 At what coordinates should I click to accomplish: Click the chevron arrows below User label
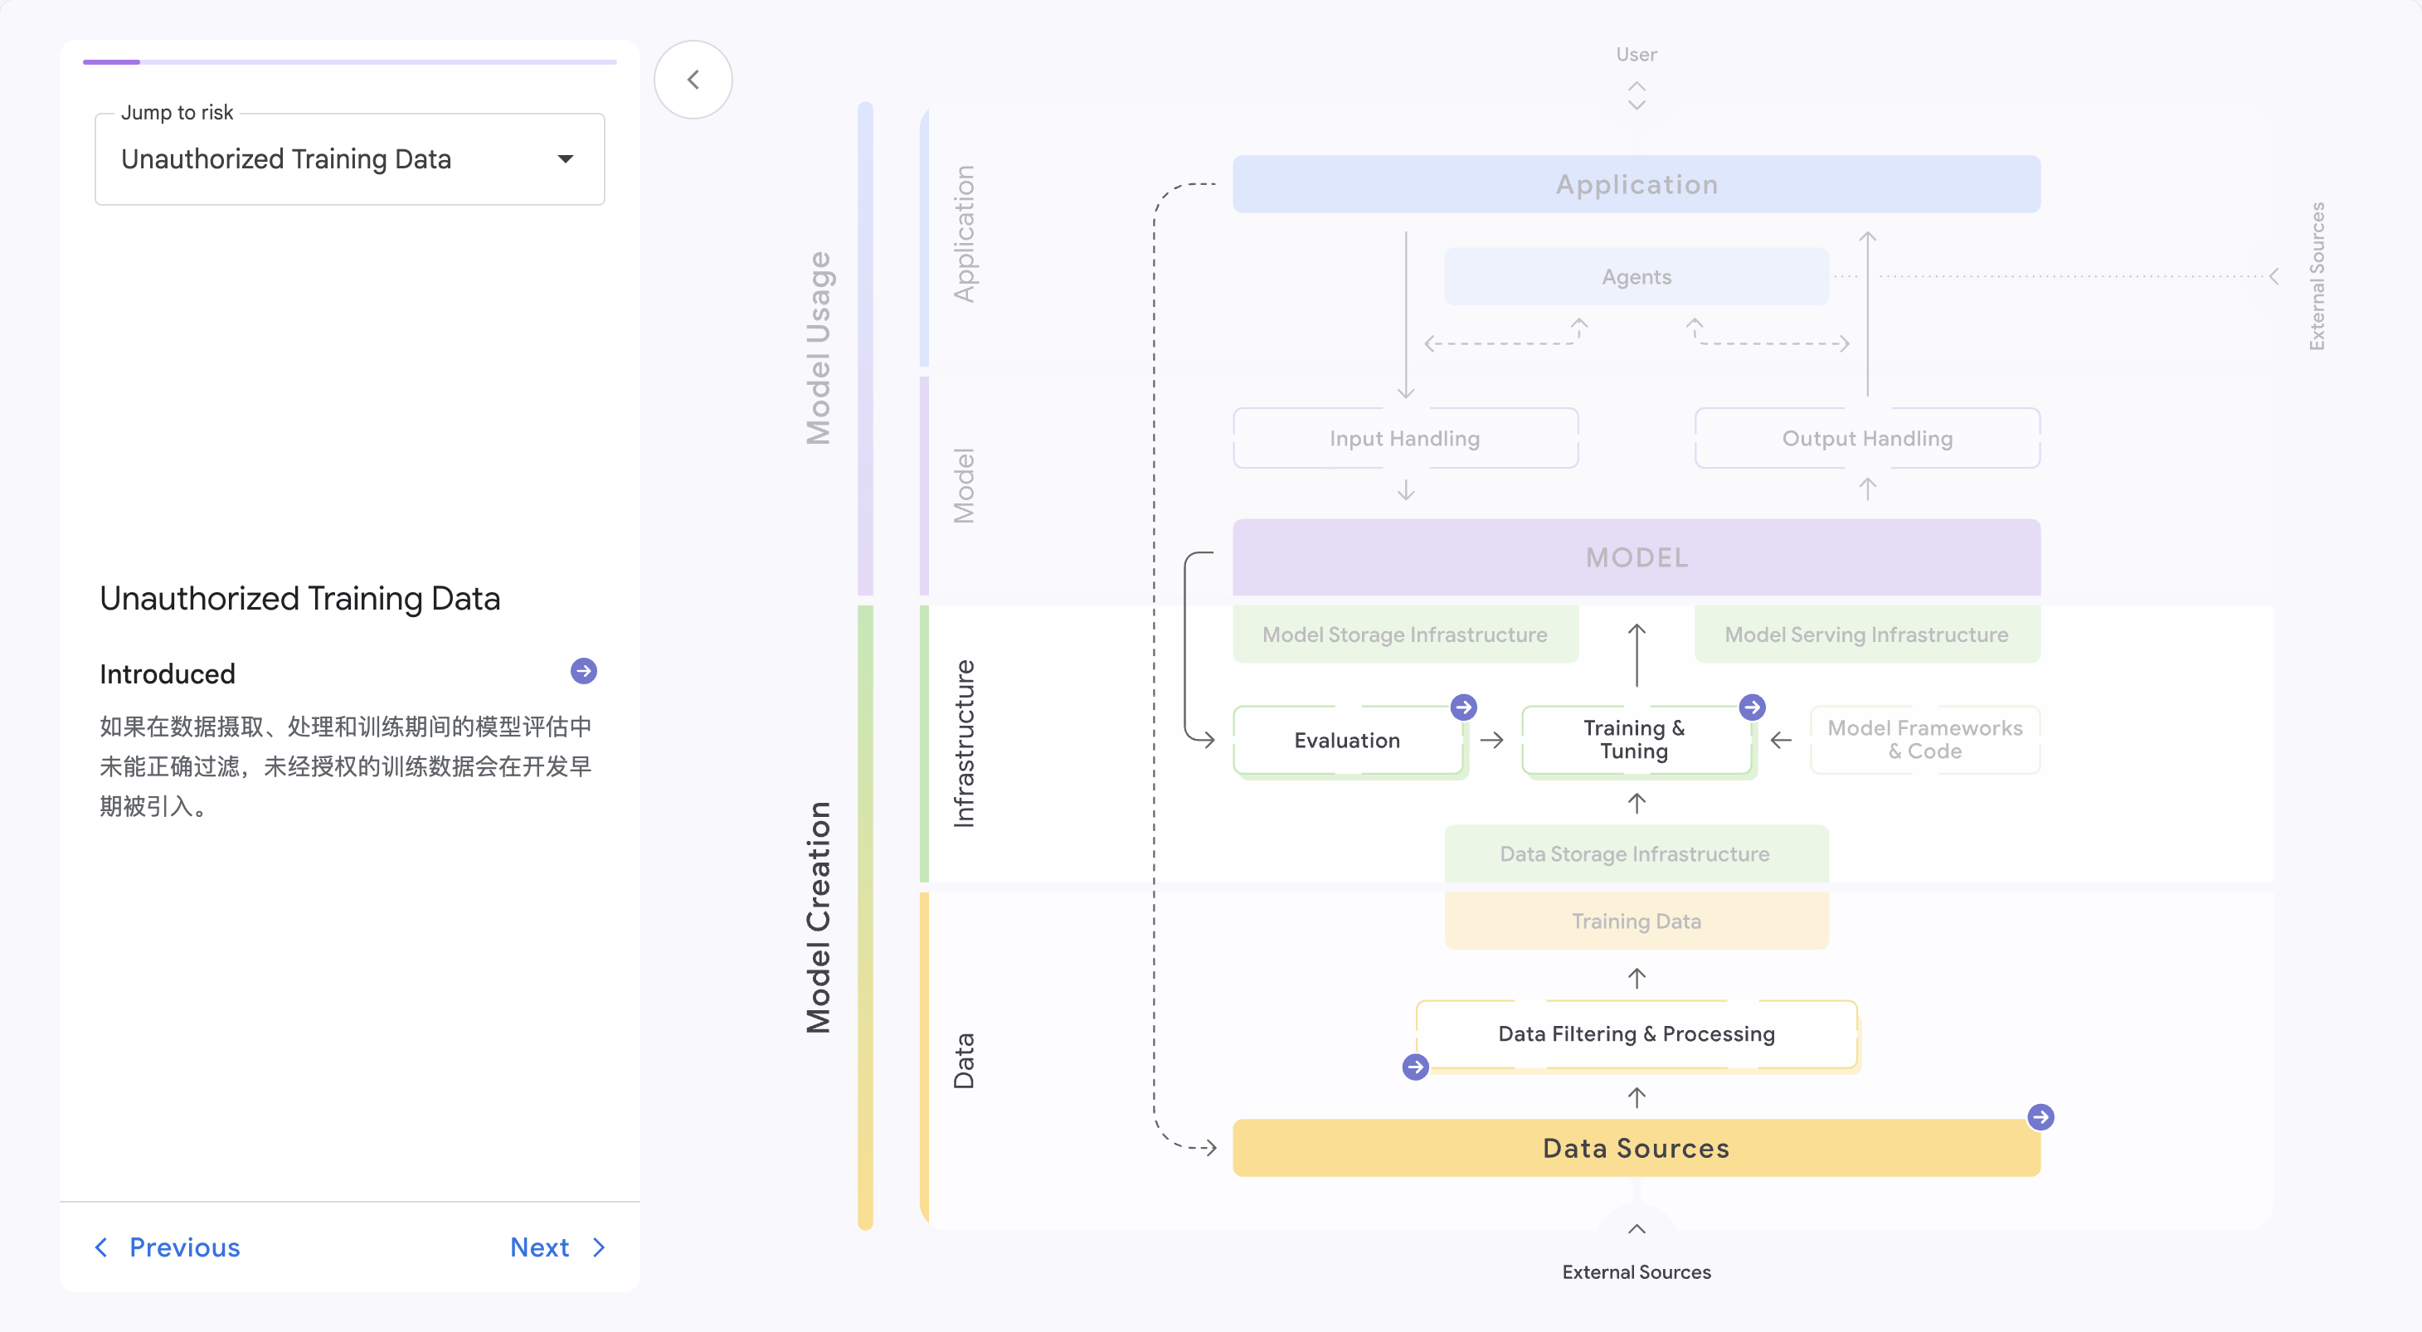tap(1636, 96)
